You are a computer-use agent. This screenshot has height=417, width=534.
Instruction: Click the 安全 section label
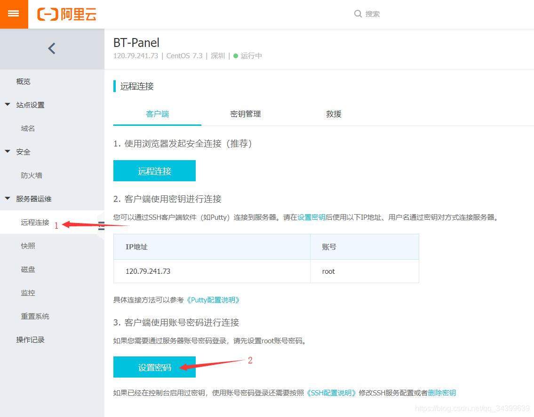[23, 152]
